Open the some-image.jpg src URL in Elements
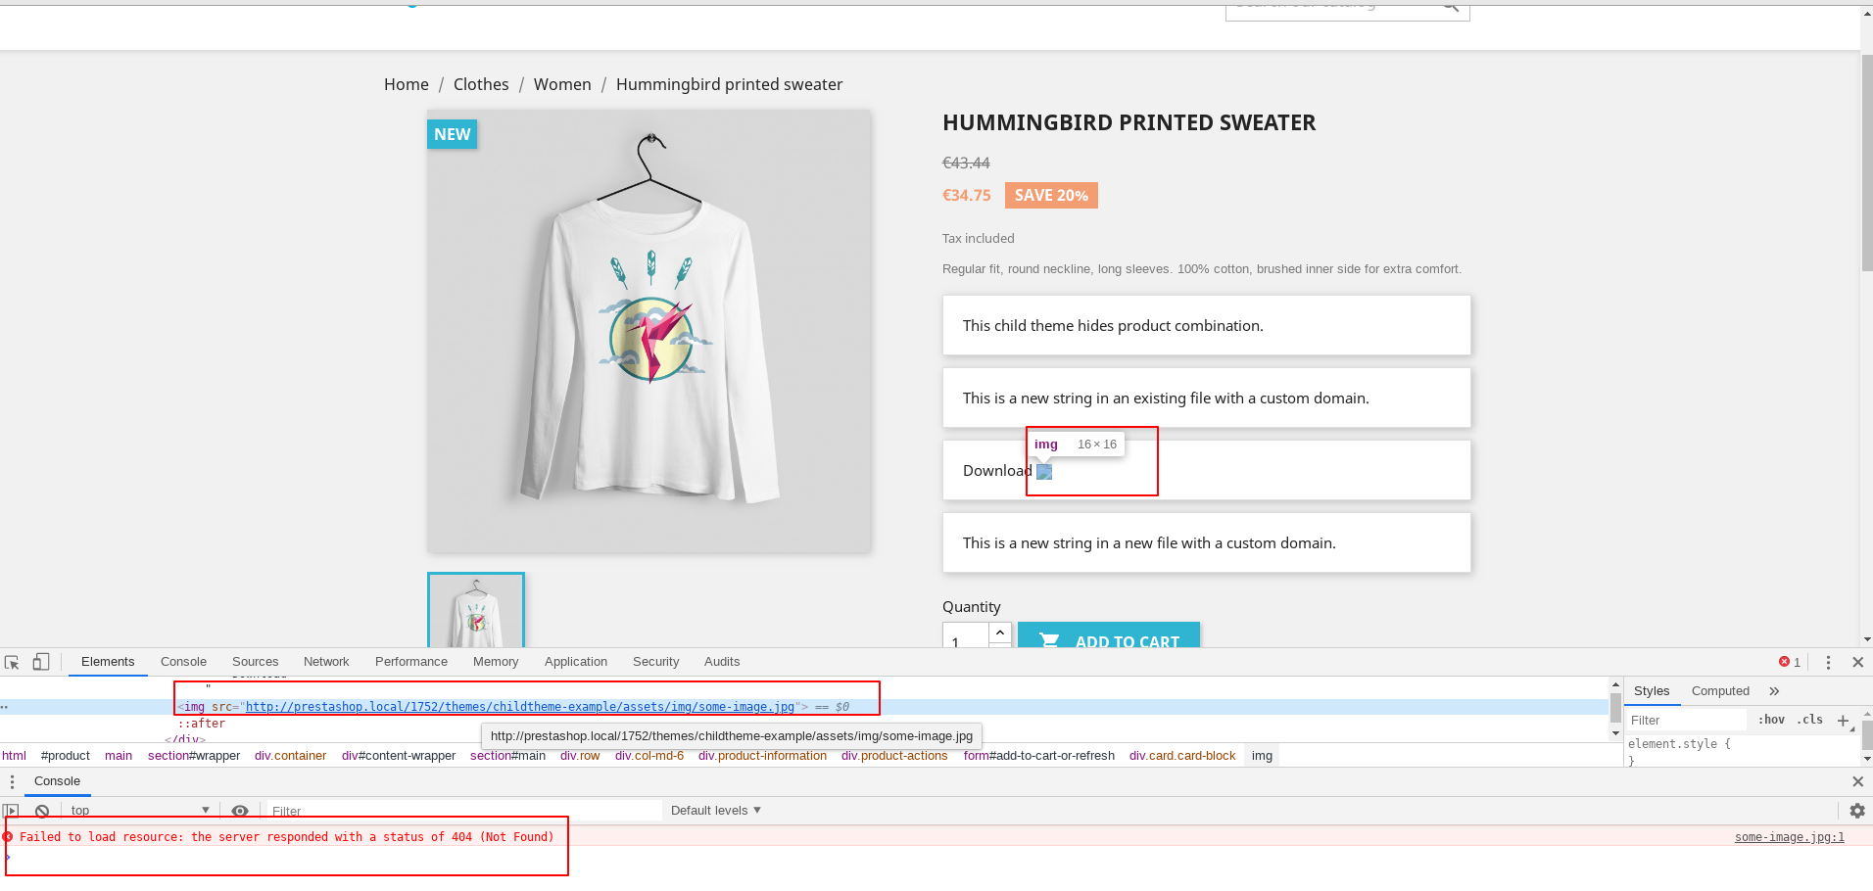Screen dimensions: 1873x891 point(520,707)
